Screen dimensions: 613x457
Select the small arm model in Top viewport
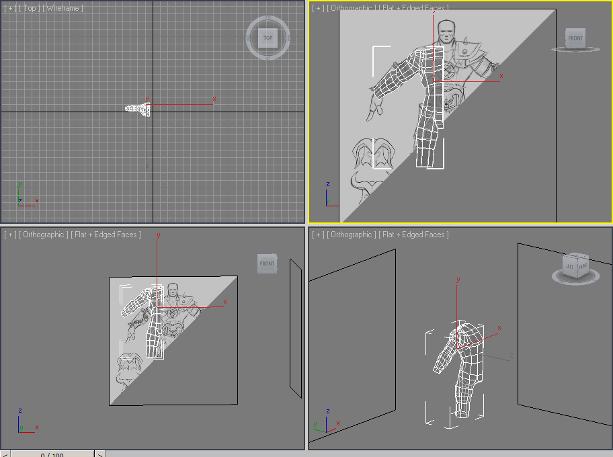coord(138,109)
